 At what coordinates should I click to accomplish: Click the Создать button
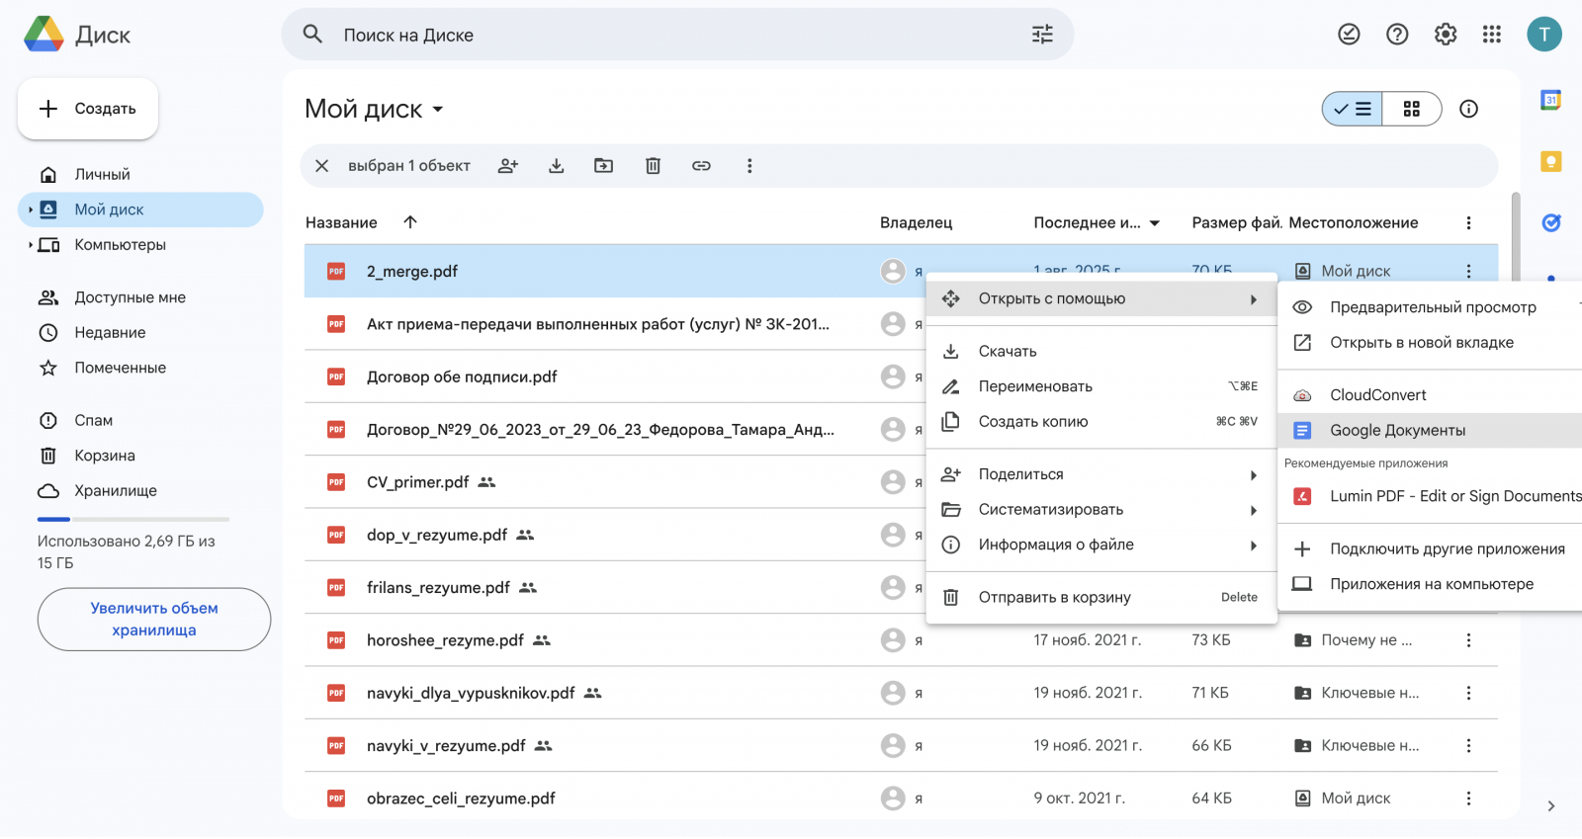[88, 109]
